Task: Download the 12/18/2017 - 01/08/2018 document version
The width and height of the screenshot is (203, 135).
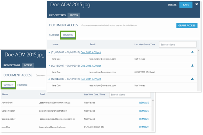Action: coord(192,65)
